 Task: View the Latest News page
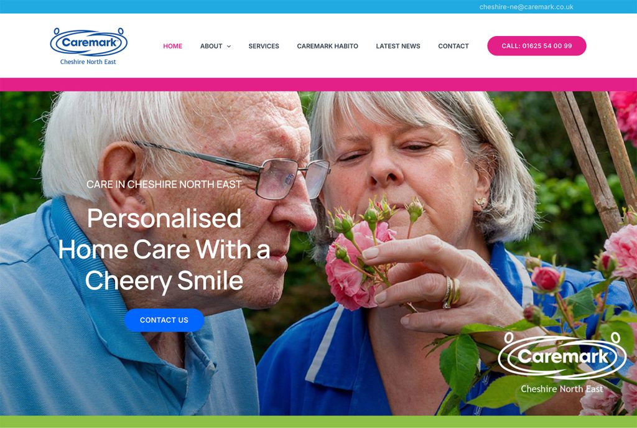pos(398,46)
